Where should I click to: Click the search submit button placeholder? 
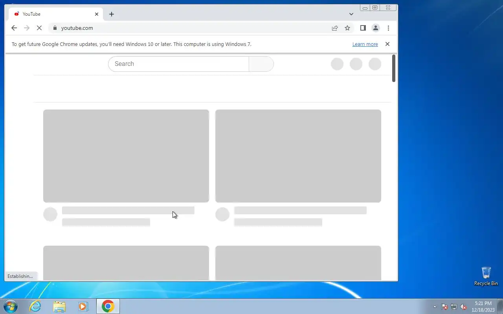click(x=261, y=64)
